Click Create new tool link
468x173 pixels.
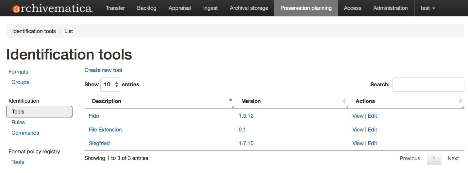103,70
